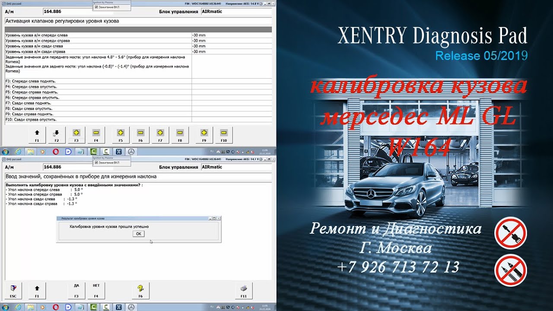Screen dimensions: 553x311
Task: Select row Уровень кузова а/м спереди справа
Action: [x=138, y=41]
